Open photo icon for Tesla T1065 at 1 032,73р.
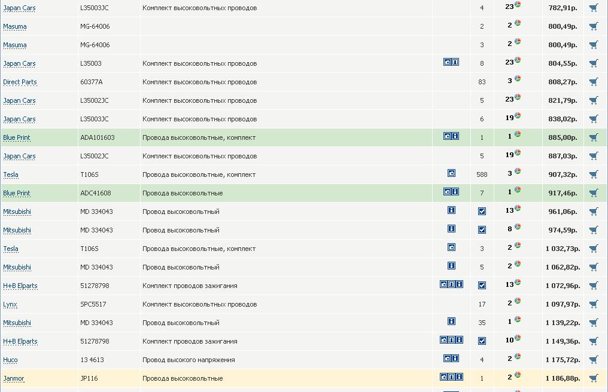This screenshot has width=608, height=392. pos(451,247)
